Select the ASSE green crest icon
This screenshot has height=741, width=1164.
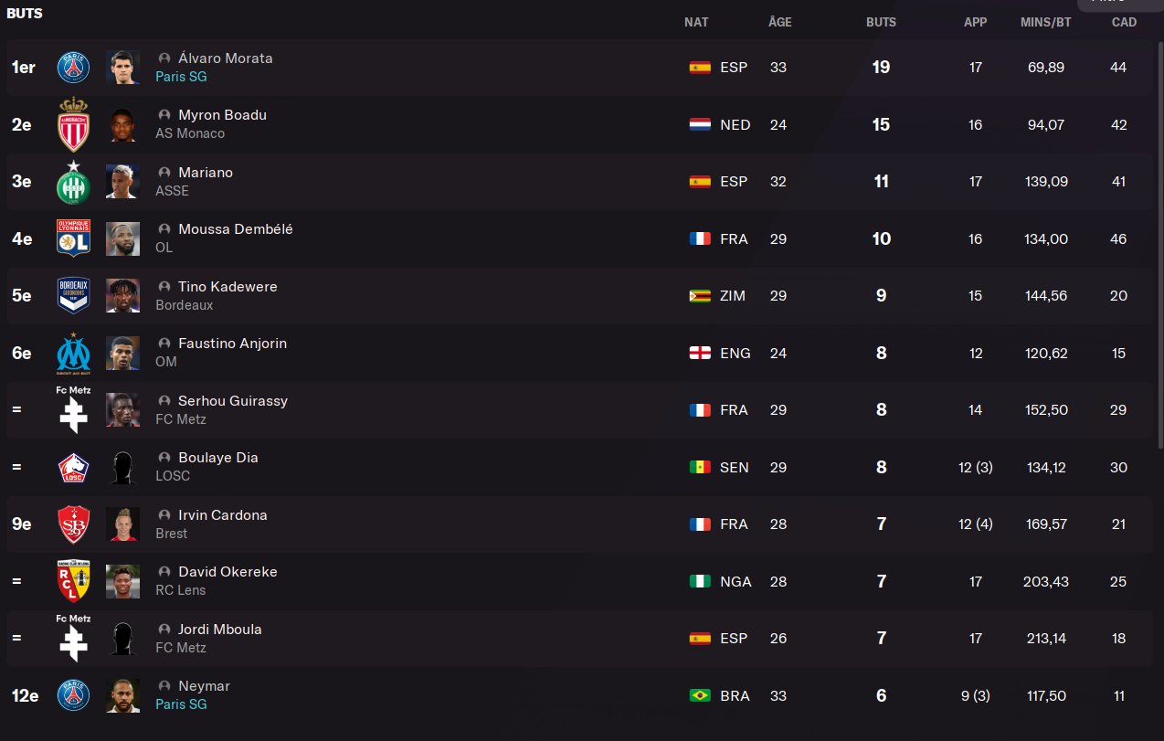tap(74, 182)
